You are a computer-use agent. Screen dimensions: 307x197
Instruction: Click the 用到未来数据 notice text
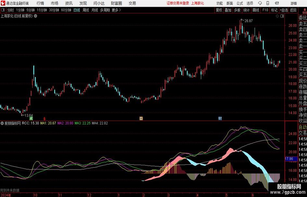tap(10, 190)
